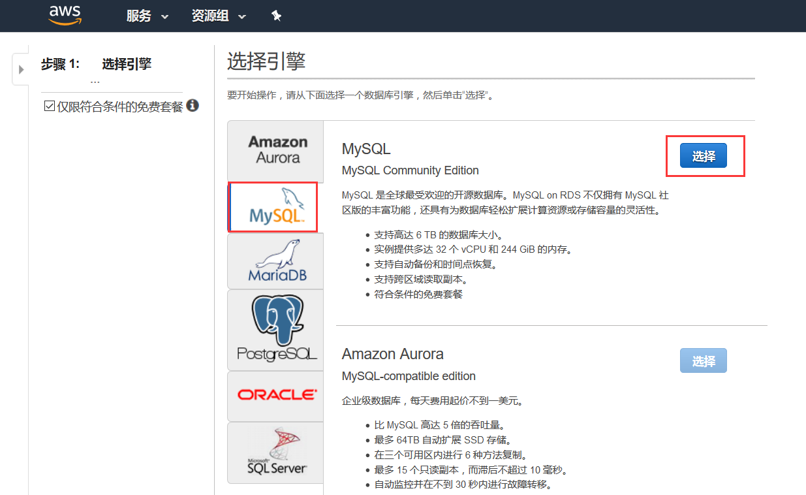Click the 支持自动备份和时间点恢复 bullet
The height and width of the screenshot is (495, 806).
[x=435, y=264]
